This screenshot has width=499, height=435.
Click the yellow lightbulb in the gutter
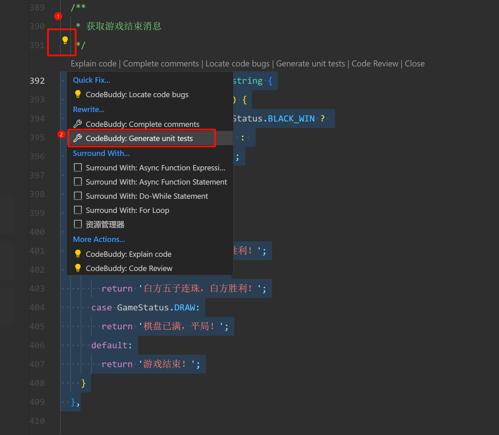65,40
